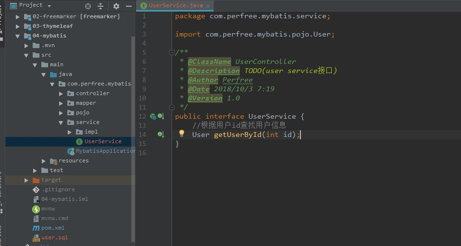Collapse the java source folder
Screen dimensions: 461x246
coord(44,74)
